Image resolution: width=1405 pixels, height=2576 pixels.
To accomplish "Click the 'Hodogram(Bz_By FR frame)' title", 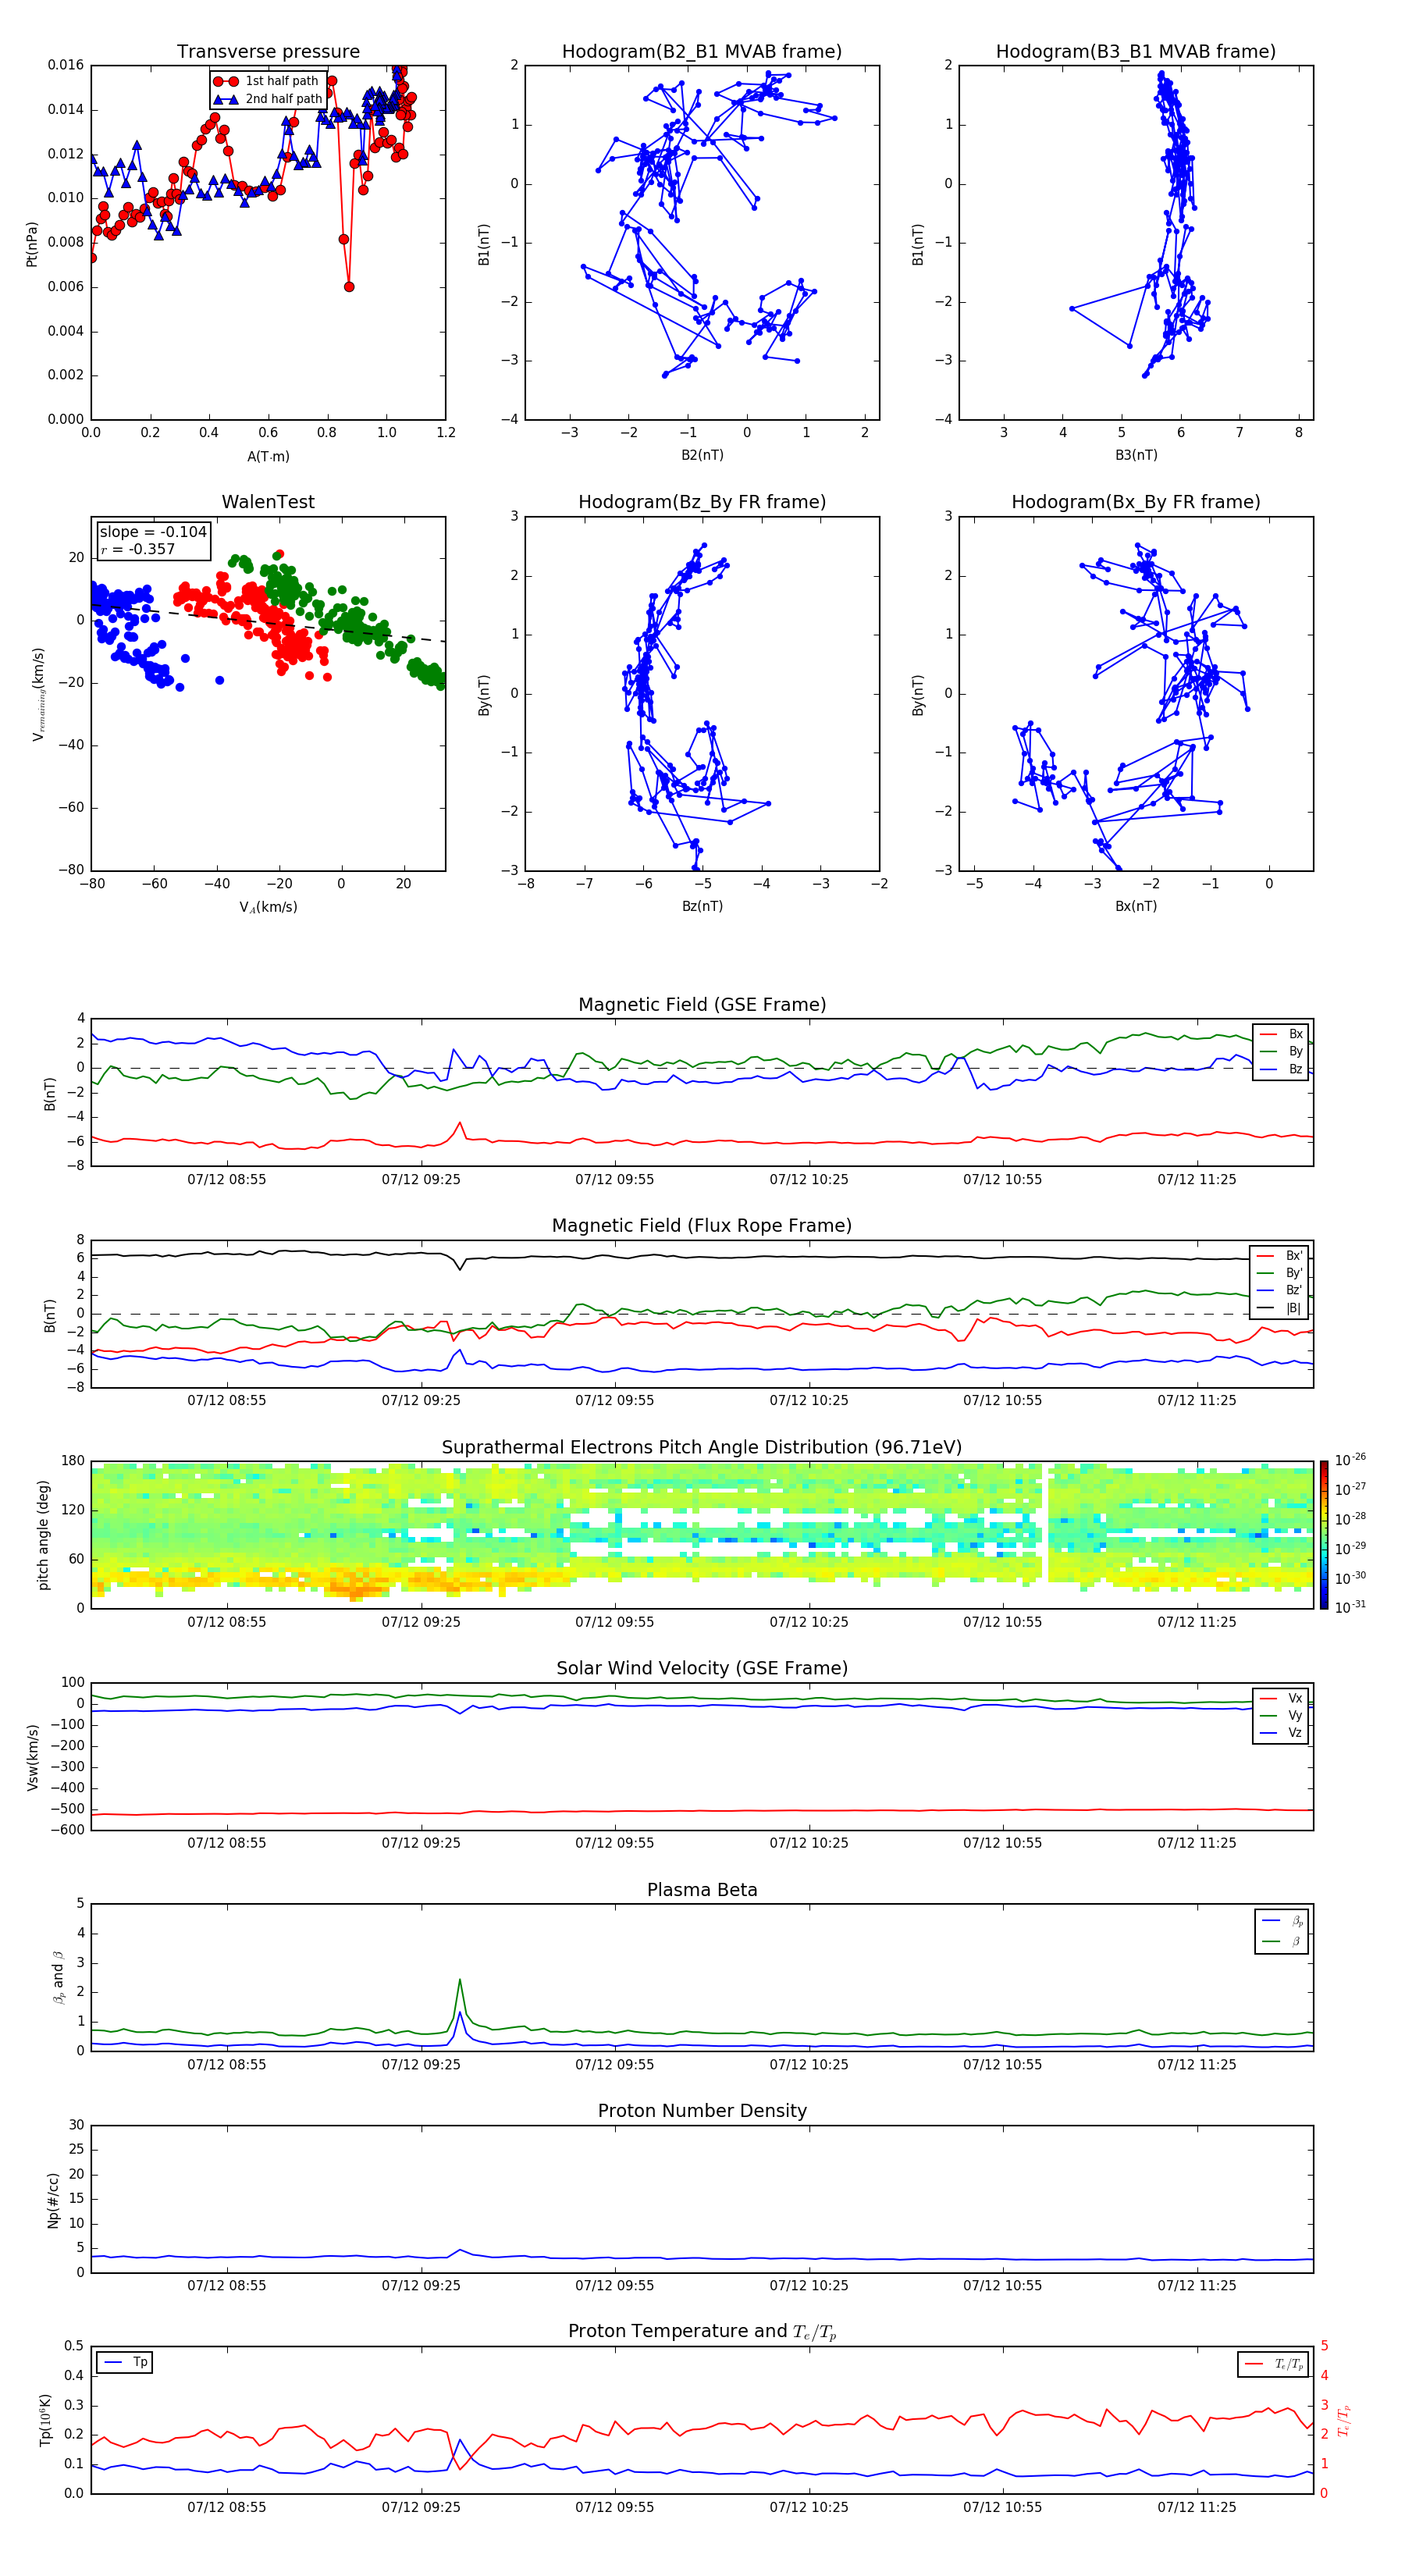I will (x=702, y=502).
